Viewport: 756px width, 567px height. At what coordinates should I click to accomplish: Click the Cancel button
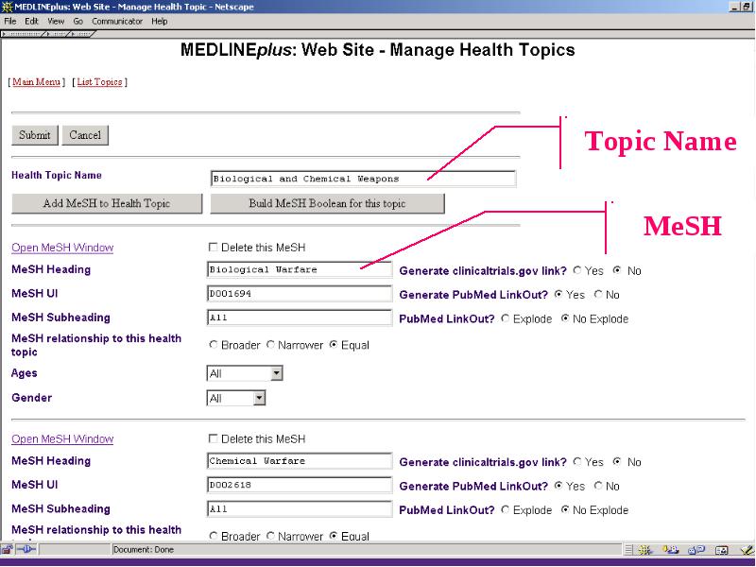coord(85,135)
